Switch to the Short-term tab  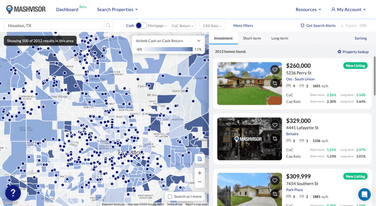[252, 38]
